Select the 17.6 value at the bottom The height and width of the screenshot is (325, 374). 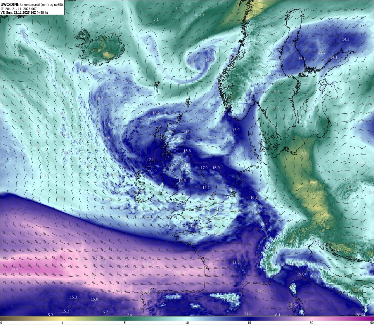coord(128,315)
